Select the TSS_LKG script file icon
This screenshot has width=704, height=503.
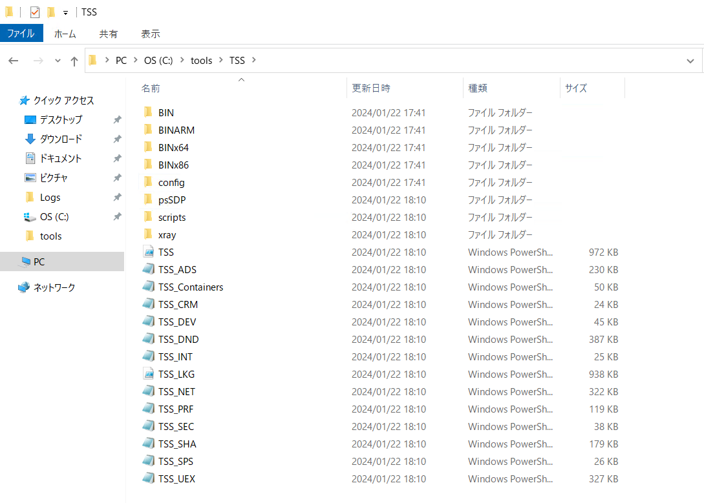click(149, 375)
